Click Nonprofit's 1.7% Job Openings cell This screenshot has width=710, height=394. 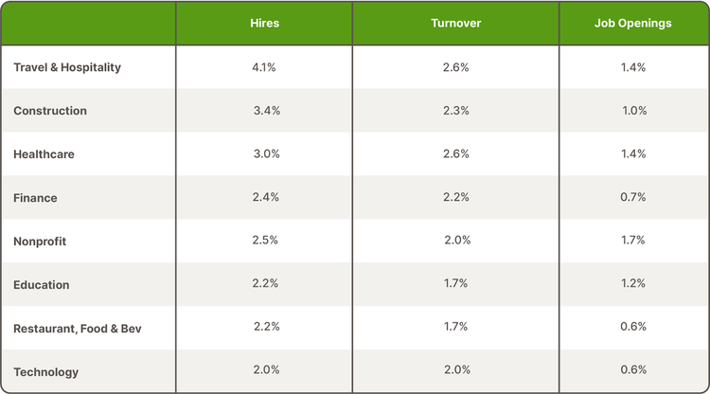tap(634, 241)
